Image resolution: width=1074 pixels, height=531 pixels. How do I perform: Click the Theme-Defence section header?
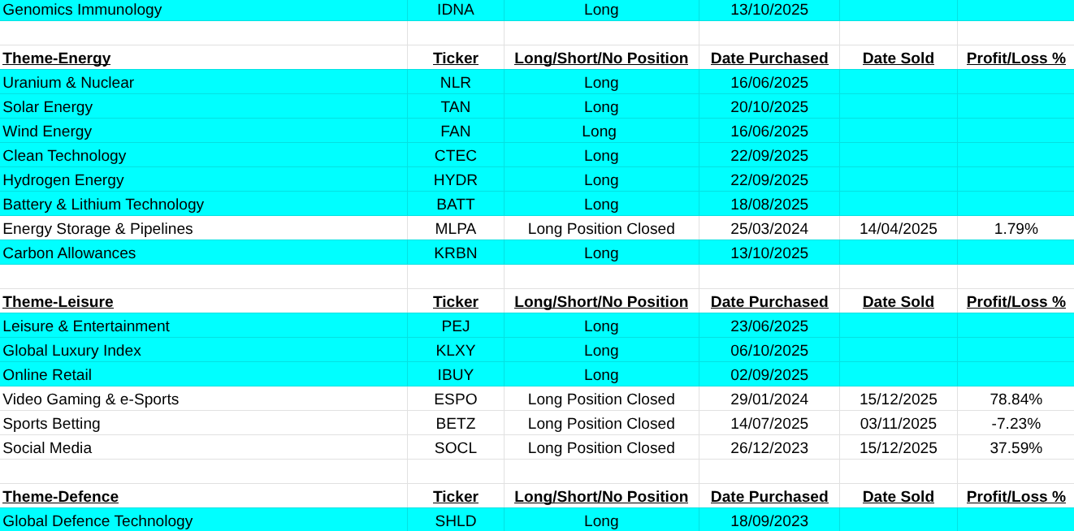click(60, 497)
